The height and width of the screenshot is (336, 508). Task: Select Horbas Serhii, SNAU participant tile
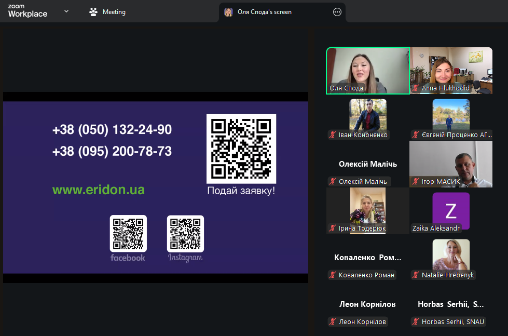451,312
